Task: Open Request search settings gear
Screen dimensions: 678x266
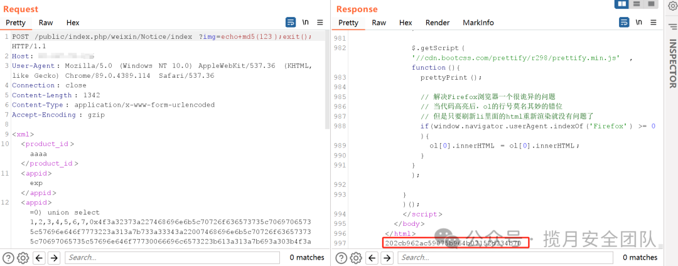Action: [23, 258]
